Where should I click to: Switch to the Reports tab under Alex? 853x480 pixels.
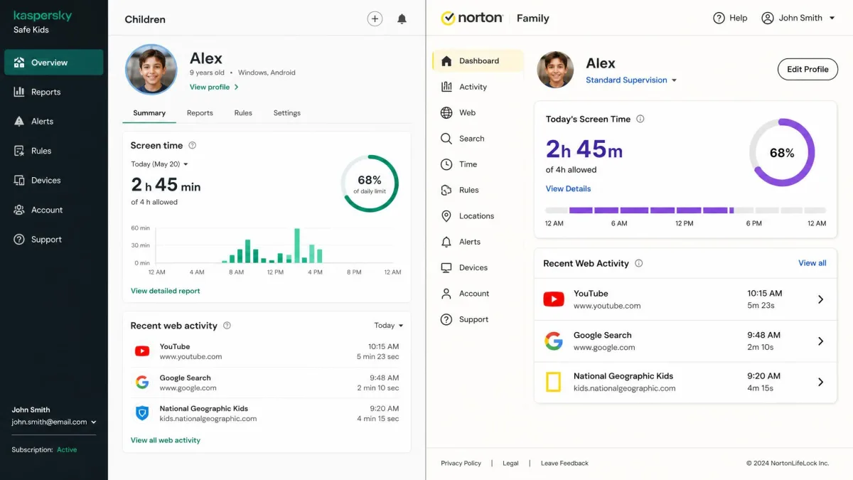coord(200,113)
